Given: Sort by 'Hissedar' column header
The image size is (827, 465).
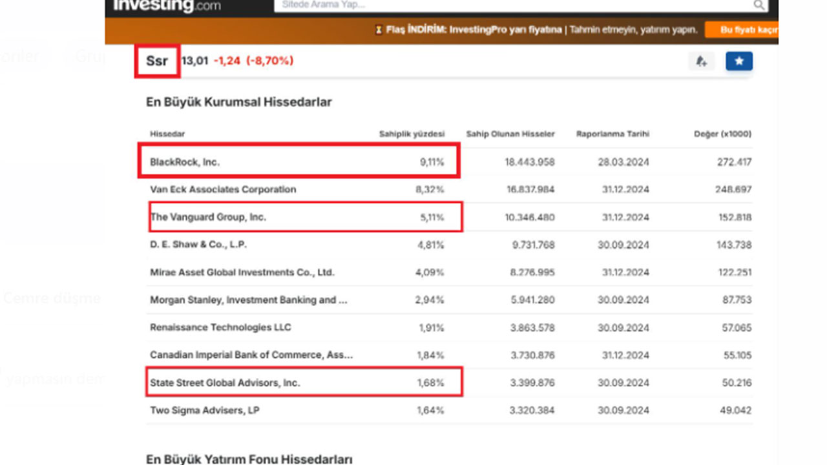Looking at the screenshot, I should click(167, 134).
